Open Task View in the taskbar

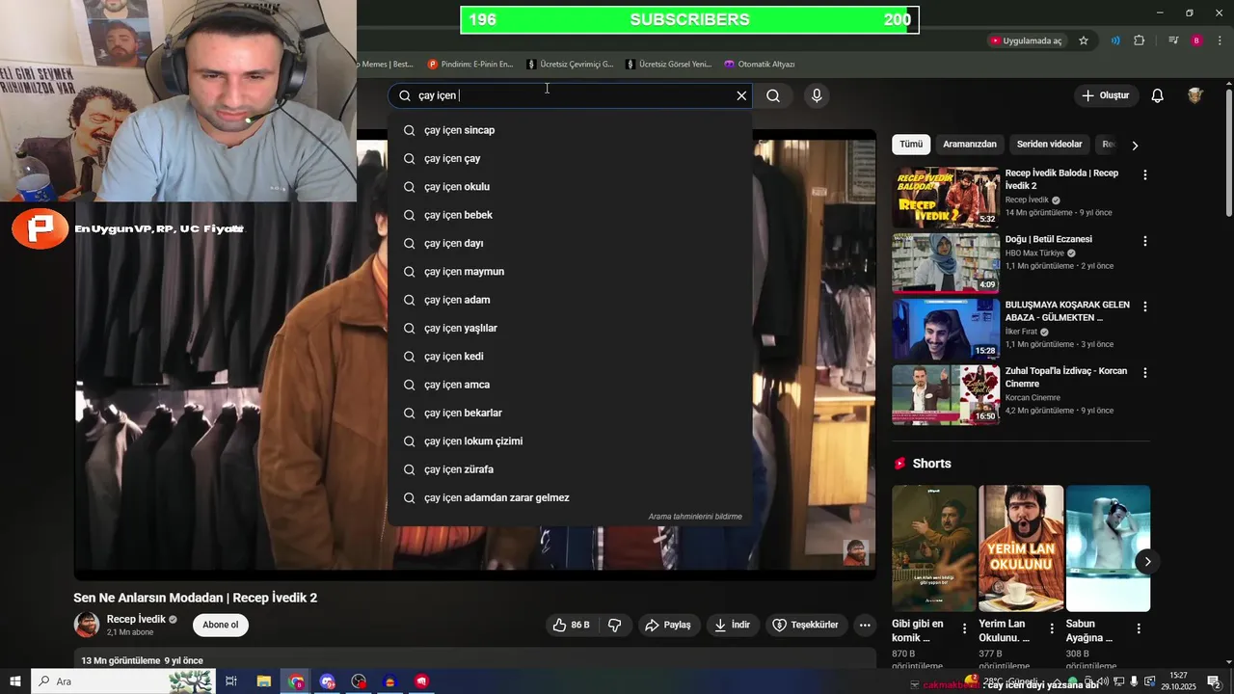(231, 681)
